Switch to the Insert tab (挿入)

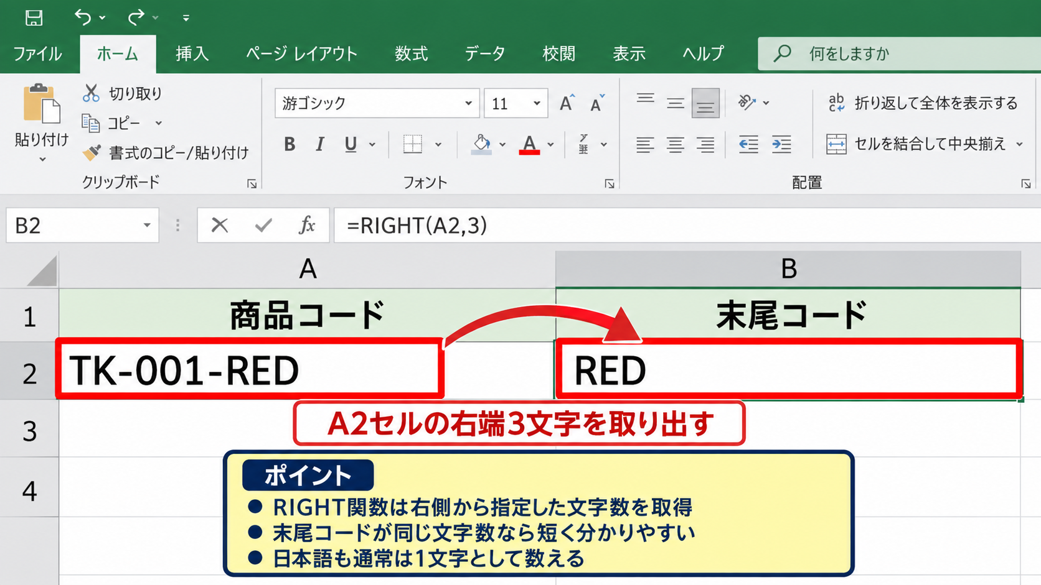[192, 54]
